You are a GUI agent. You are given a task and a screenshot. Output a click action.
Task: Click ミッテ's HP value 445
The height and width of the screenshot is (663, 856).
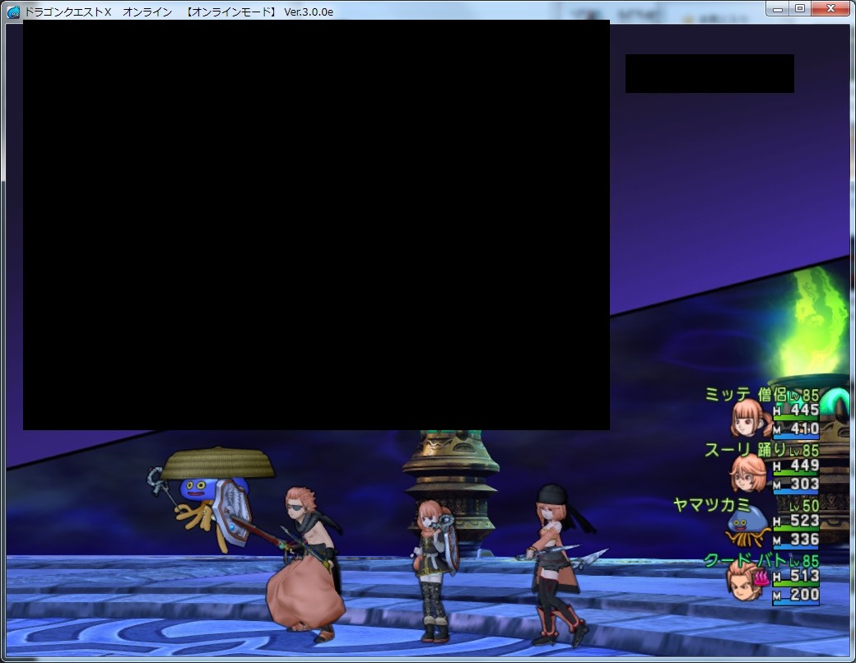[805, 410]
